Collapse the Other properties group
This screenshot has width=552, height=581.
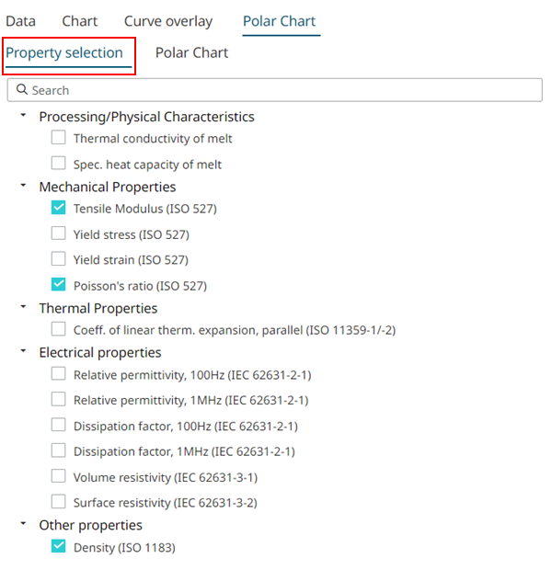22,524
